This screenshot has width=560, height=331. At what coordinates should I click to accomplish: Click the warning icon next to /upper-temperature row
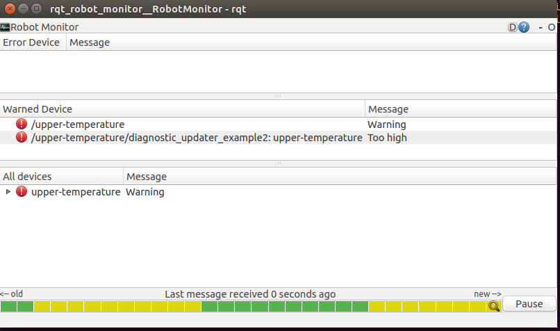point(22,124)
